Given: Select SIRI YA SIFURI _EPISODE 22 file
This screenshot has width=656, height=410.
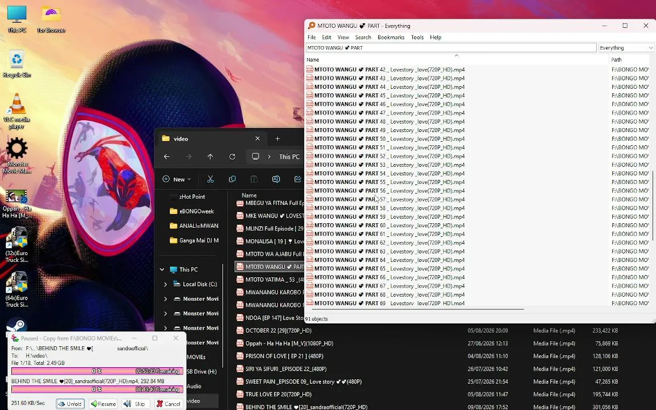Looking at the screenshot, I should click(x=281, y=369).
